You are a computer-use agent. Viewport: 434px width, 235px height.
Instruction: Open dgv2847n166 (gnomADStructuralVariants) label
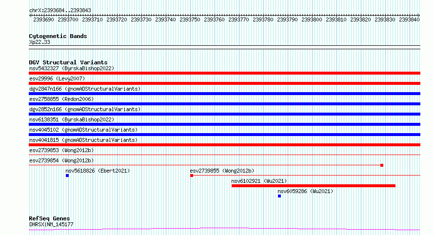(x=85, y=89)
